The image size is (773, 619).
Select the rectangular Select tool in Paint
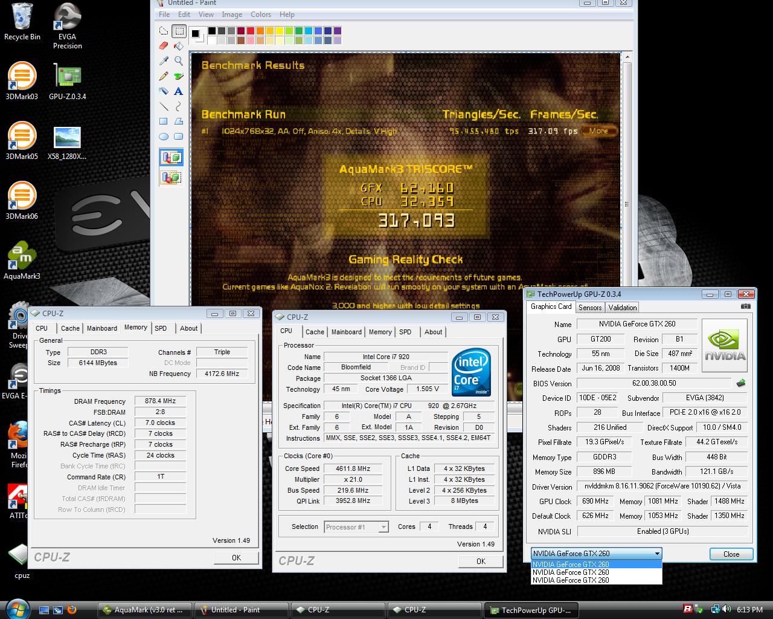pos(179,31)
